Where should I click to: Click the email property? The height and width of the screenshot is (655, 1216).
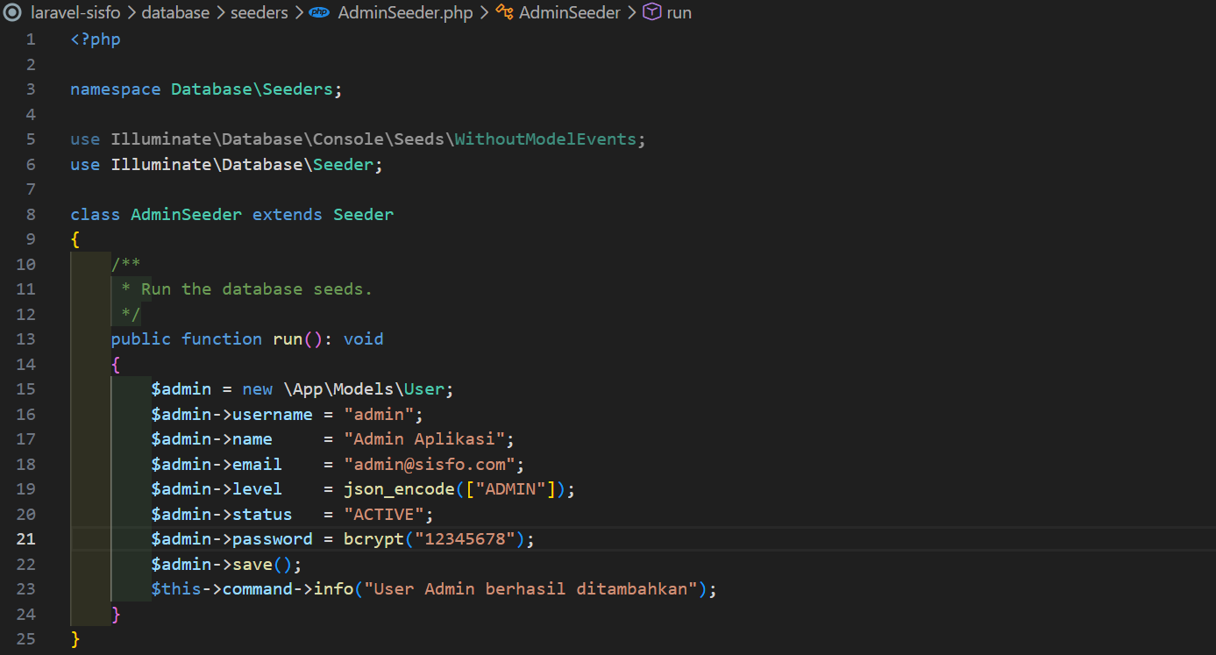(x=257, y=464)
